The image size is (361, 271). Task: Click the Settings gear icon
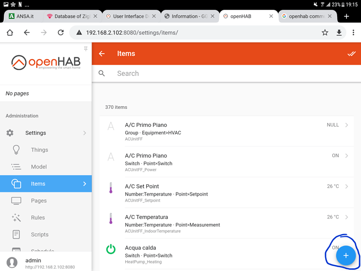point(10,133)
